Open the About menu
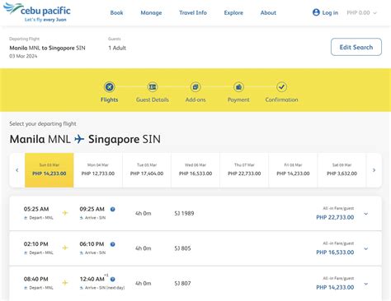This screenshot has width=391, height=301. pyautogui.click(x=268, y=12)
